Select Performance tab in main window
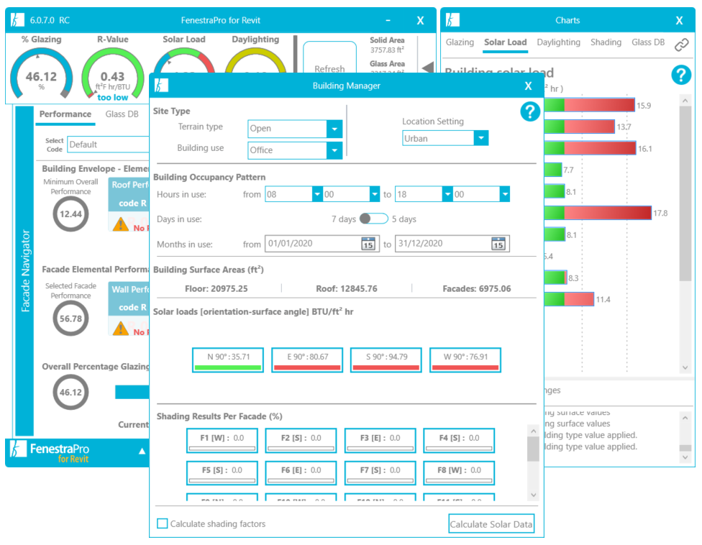Screen dimensions: 702x545 coord(65,114)
